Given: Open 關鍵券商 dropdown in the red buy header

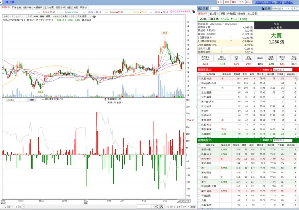Looking at the screenshot, I should click(x=282, y=70).
